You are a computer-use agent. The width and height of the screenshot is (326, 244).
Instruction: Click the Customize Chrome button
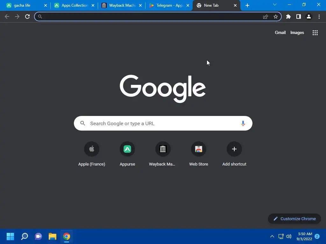tap(294, 219)
